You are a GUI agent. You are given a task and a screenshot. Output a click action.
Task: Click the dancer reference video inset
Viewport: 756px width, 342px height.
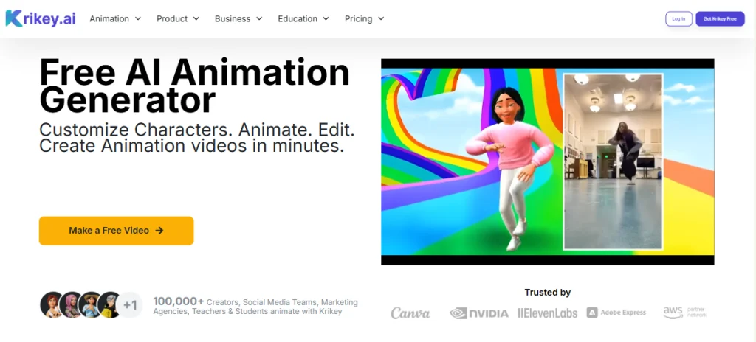(x=614, y=162)
